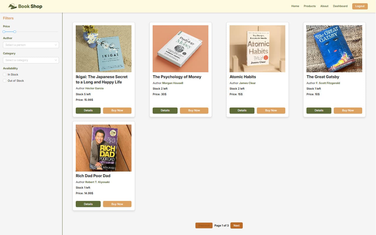Click The Great Gatsby cover image
This screenshot has height=235, width=376.
click(x=334, y=49)
